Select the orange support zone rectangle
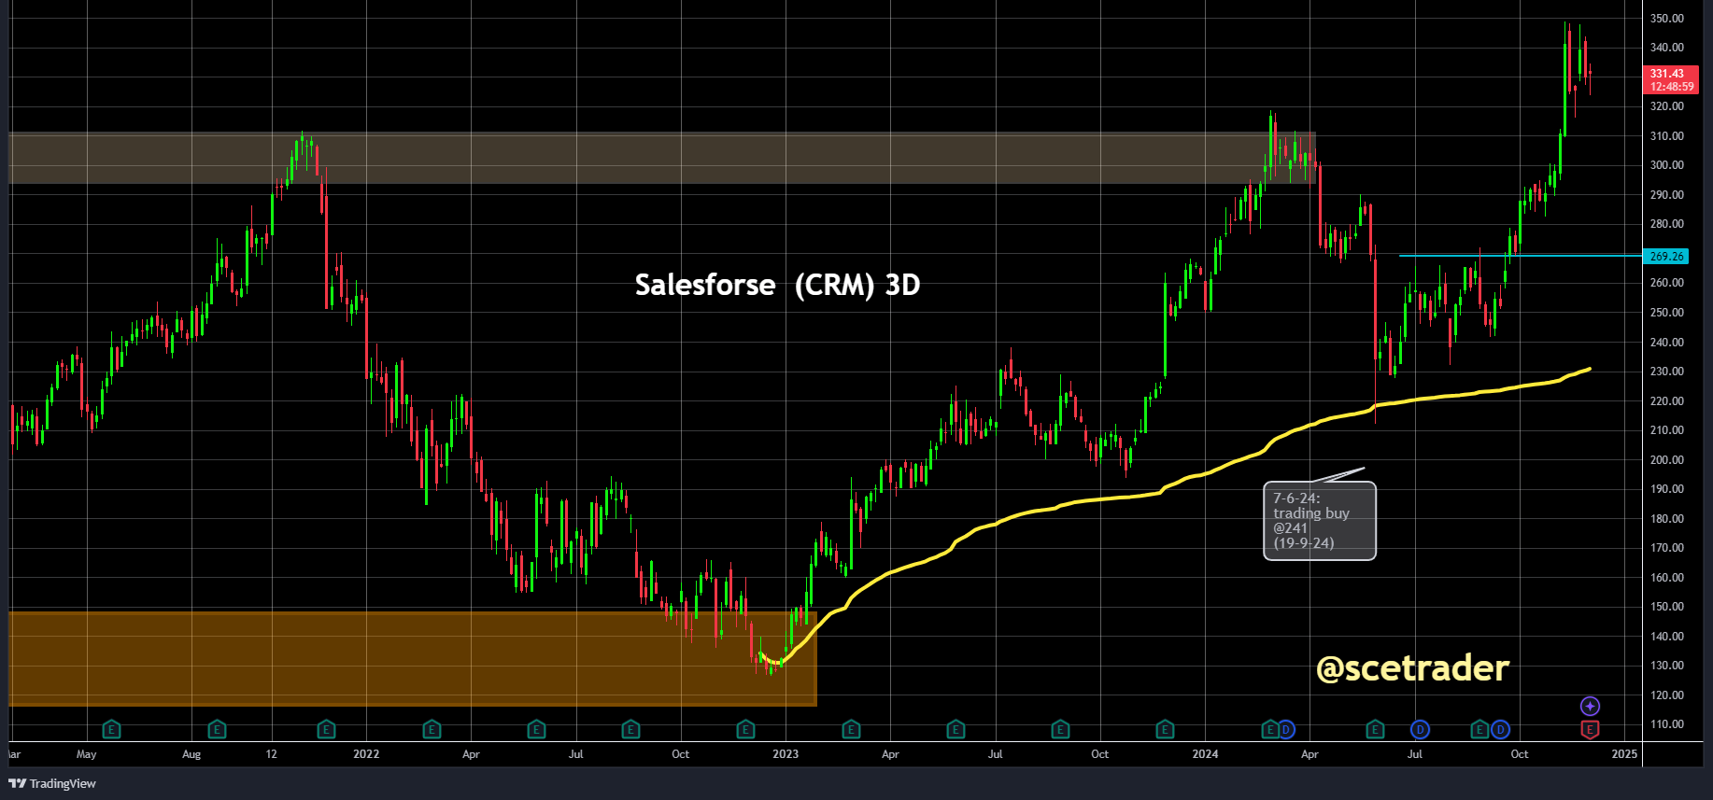 point(413,658)
